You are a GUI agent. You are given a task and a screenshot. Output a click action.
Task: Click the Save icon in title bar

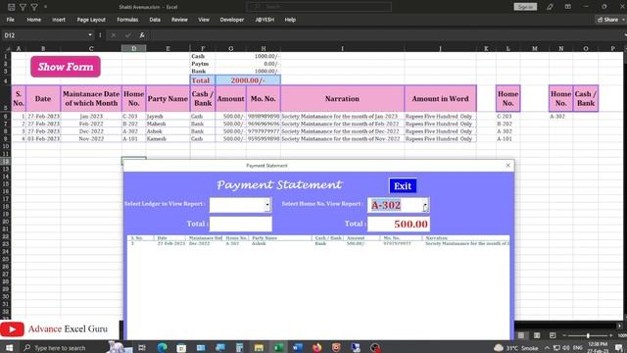pyautogui.click(x=11, y=7)
